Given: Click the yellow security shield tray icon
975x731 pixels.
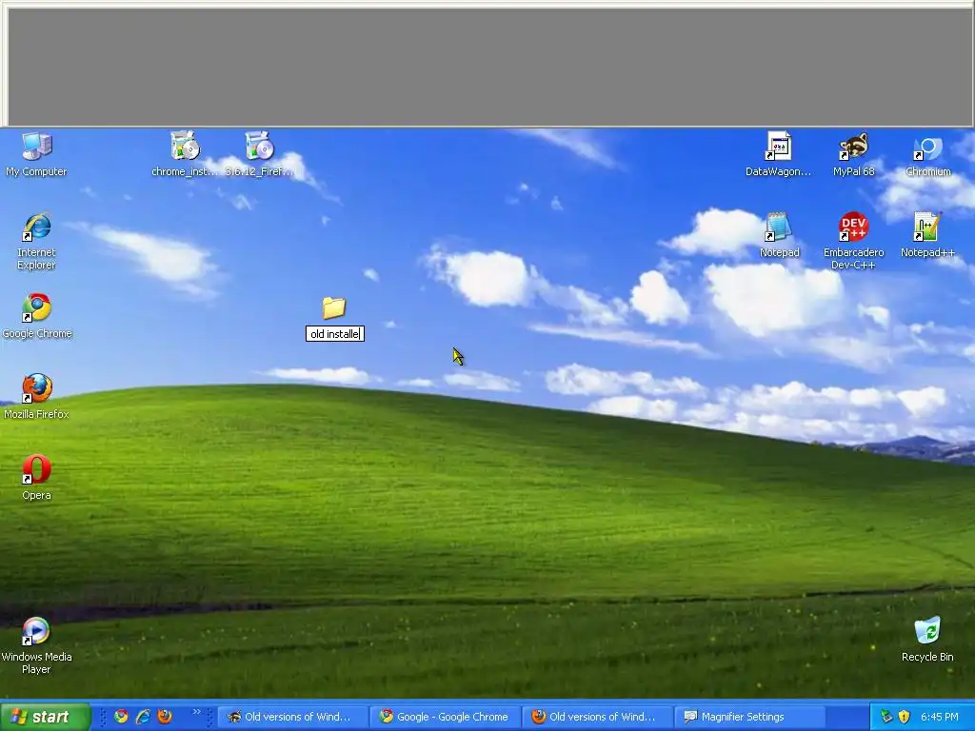Looking at the screenshot, I should [x=905, y=717].
